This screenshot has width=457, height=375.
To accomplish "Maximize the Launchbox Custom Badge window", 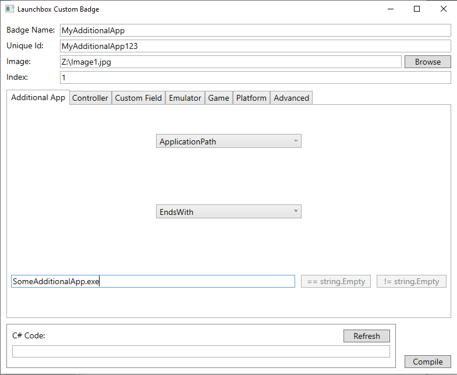I will (x=417, y=9).
